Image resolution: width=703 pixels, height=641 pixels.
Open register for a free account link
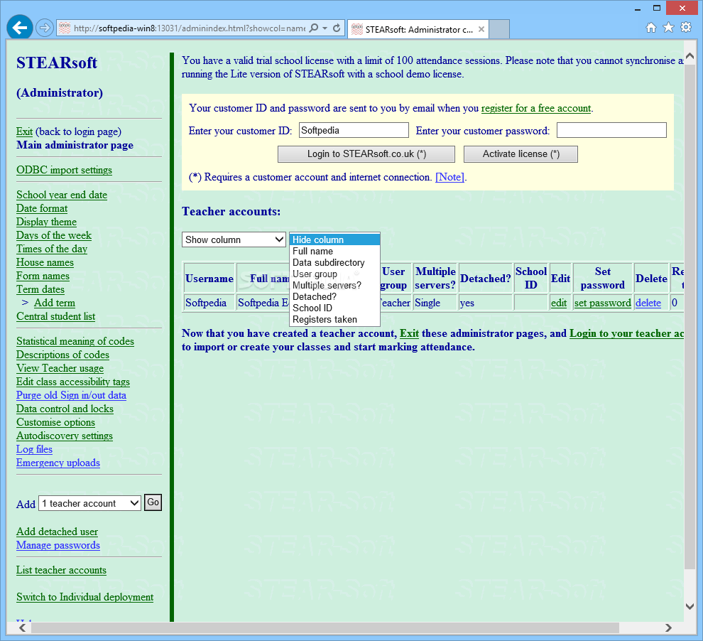(536, 108)
